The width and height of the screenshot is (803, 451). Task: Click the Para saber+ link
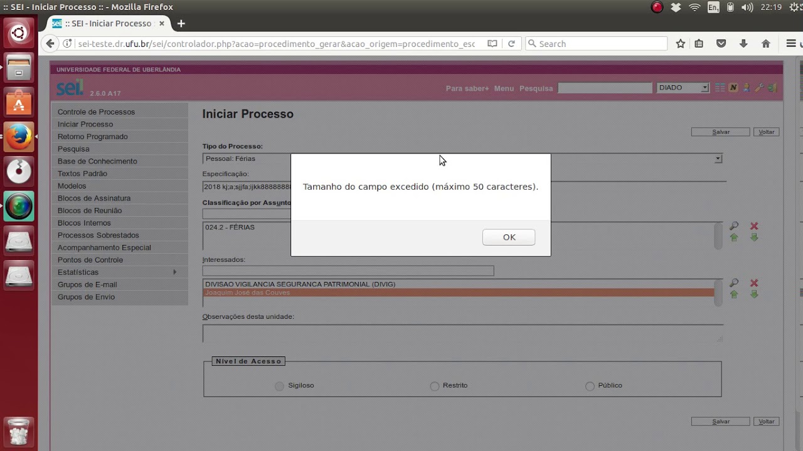click(x=467, y=88)
